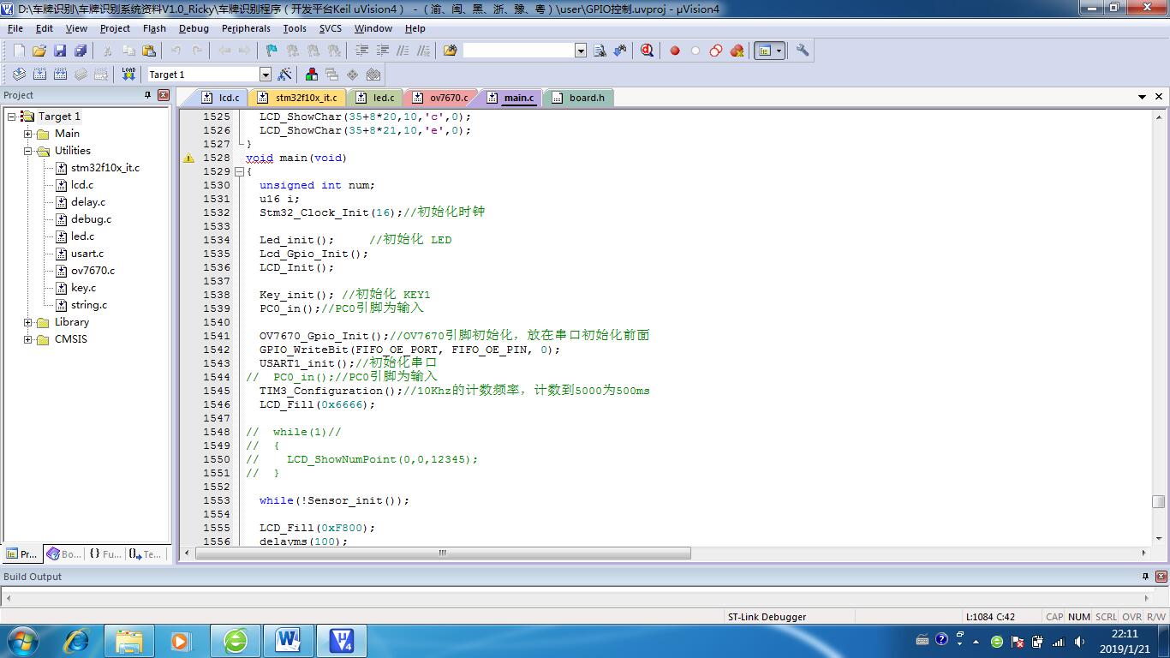Open the Find in Files dialog
The width and height of the screenshot is (1170, 658).
(451, 51)
